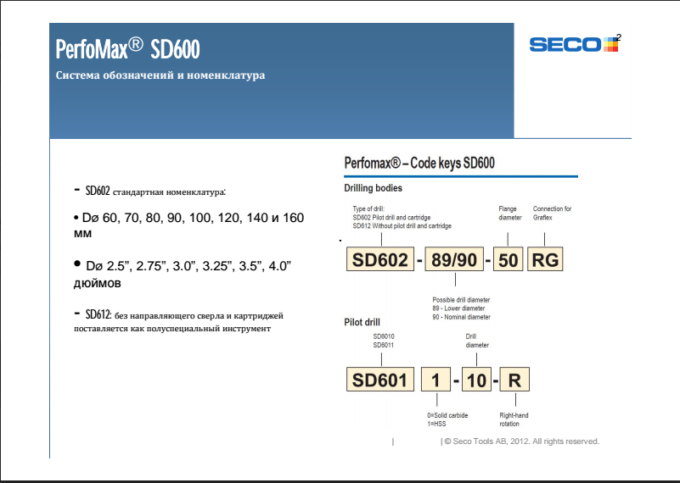Screen dimensions: 680x483
Task: Click the pilot drill '10' box
Action: coord(476,380)
